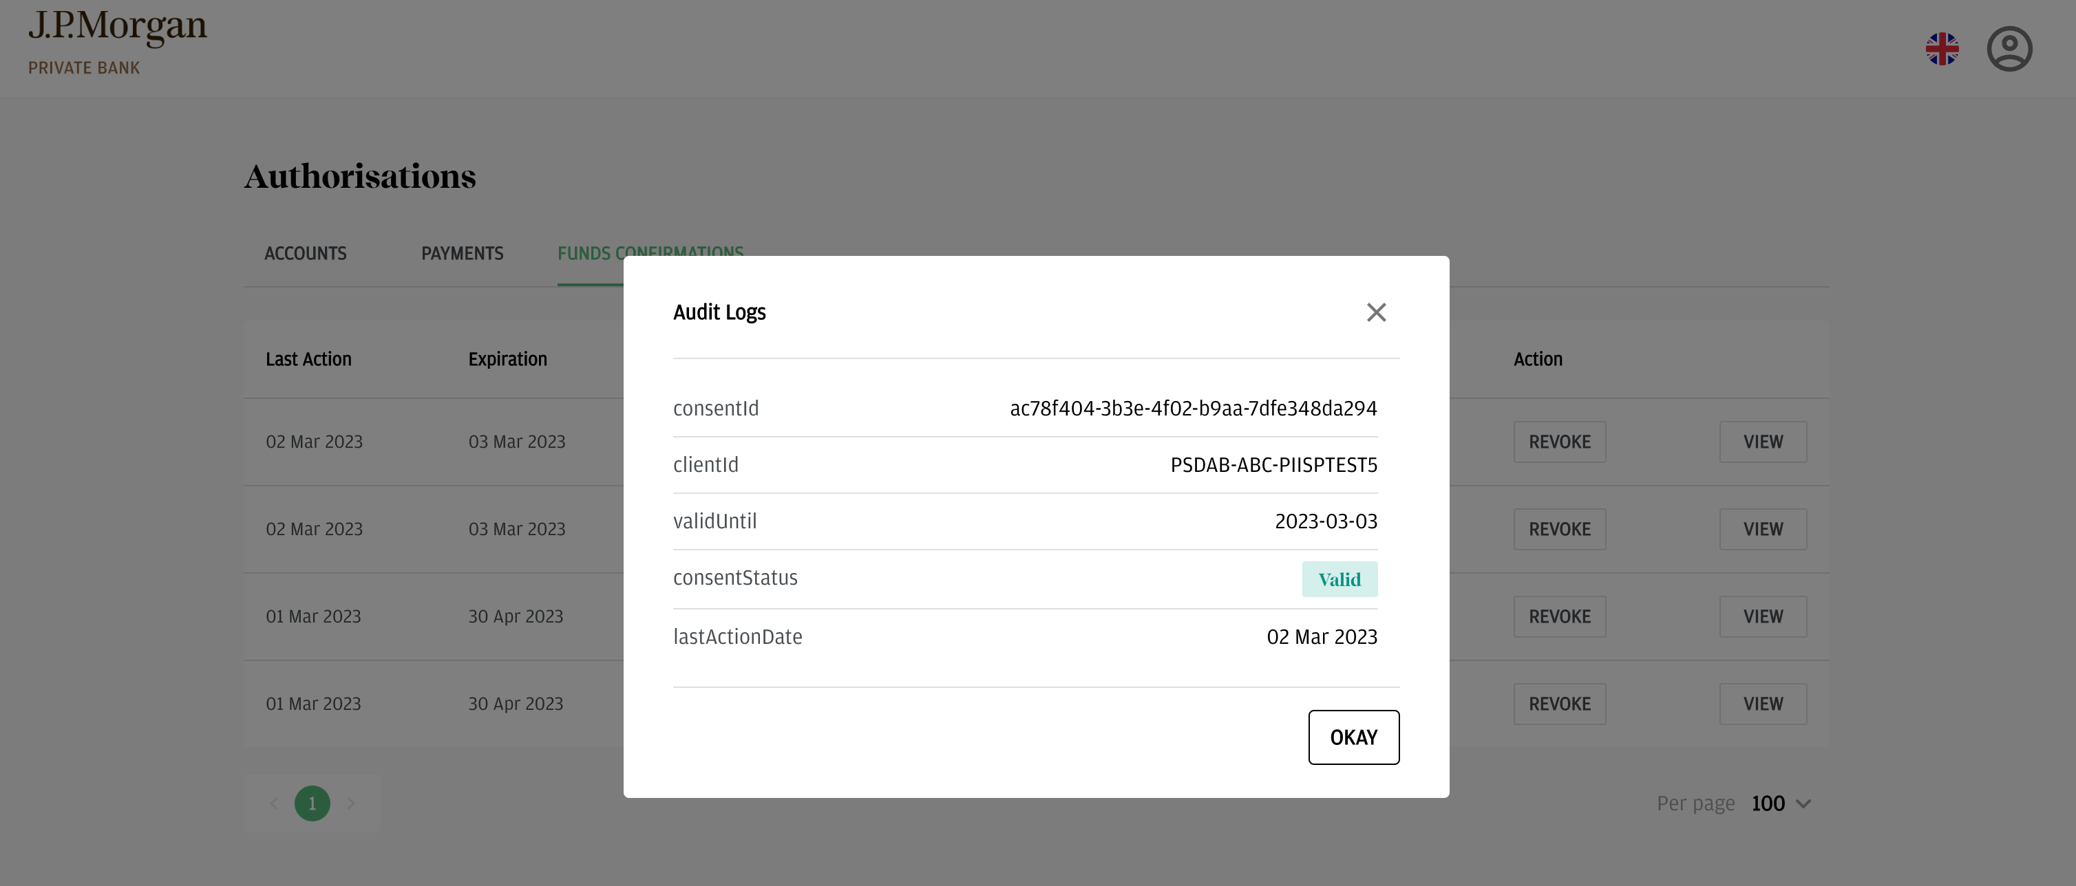The width and height of the screenshot is (2076, 886).
Task: Close the Audit Logs dialog with X
Action: click(x=1376, y=312)
